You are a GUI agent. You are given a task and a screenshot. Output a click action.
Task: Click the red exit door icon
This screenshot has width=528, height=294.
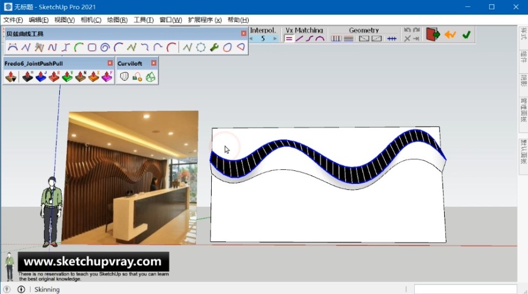pyautogui.click(x=433, y=35)
